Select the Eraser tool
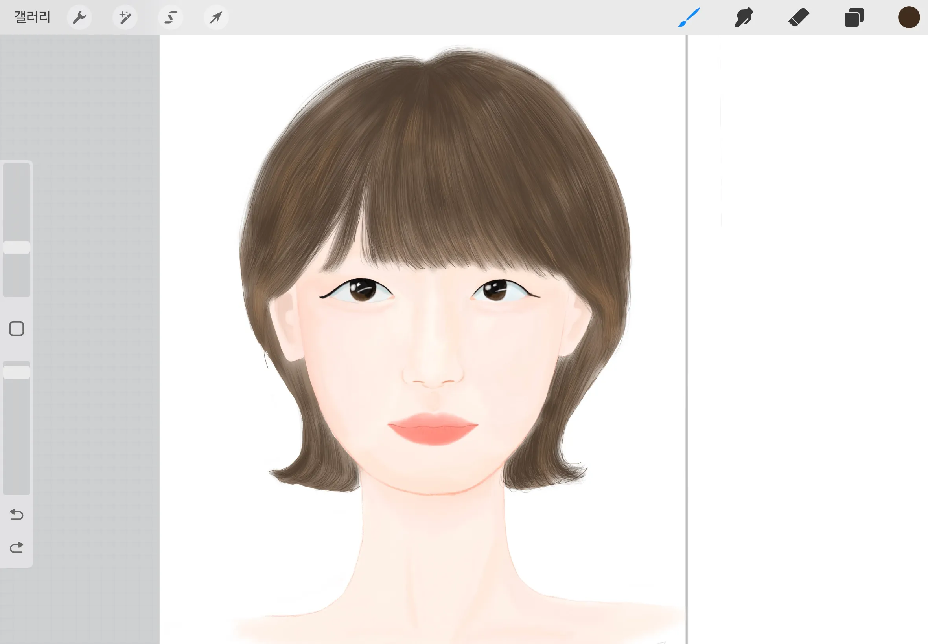Image resolution: width=928 pixels, height=644 pixels. [x=799, y=17]
